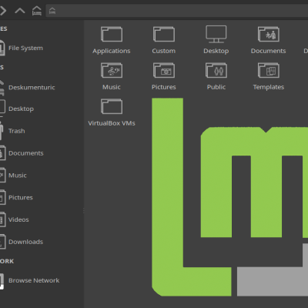Click the home icon in path bar
This screenshot has width=308, height=308.
tap(52, 11)
